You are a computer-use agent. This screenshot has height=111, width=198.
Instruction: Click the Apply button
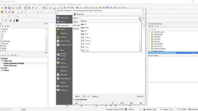point(131,103)
